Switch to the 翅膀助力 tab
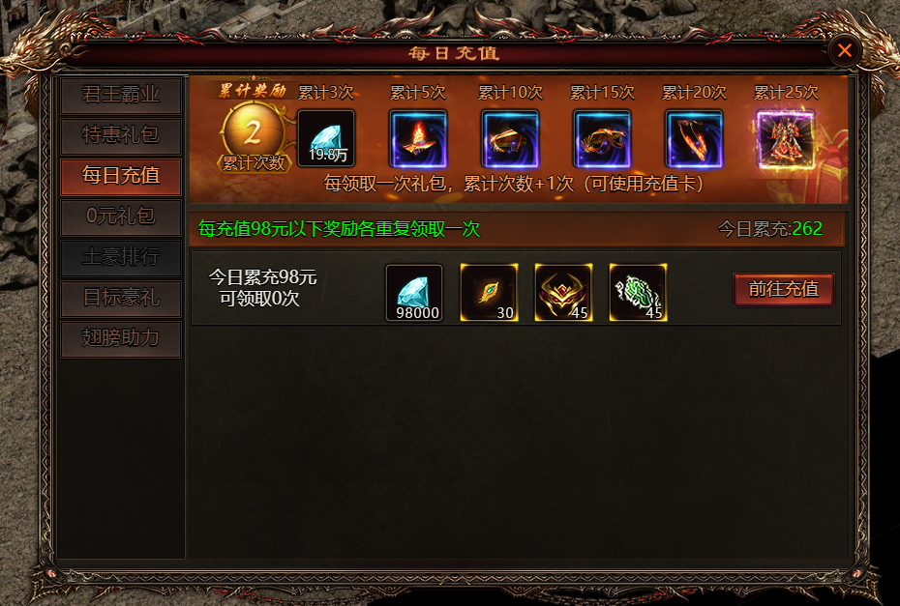Viewport: 900px width, 606px height. [121, 339]
